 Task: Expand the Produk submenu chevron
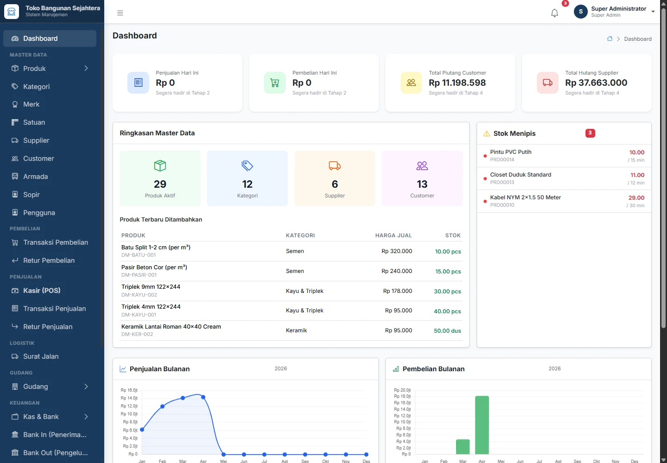(86, 68)
